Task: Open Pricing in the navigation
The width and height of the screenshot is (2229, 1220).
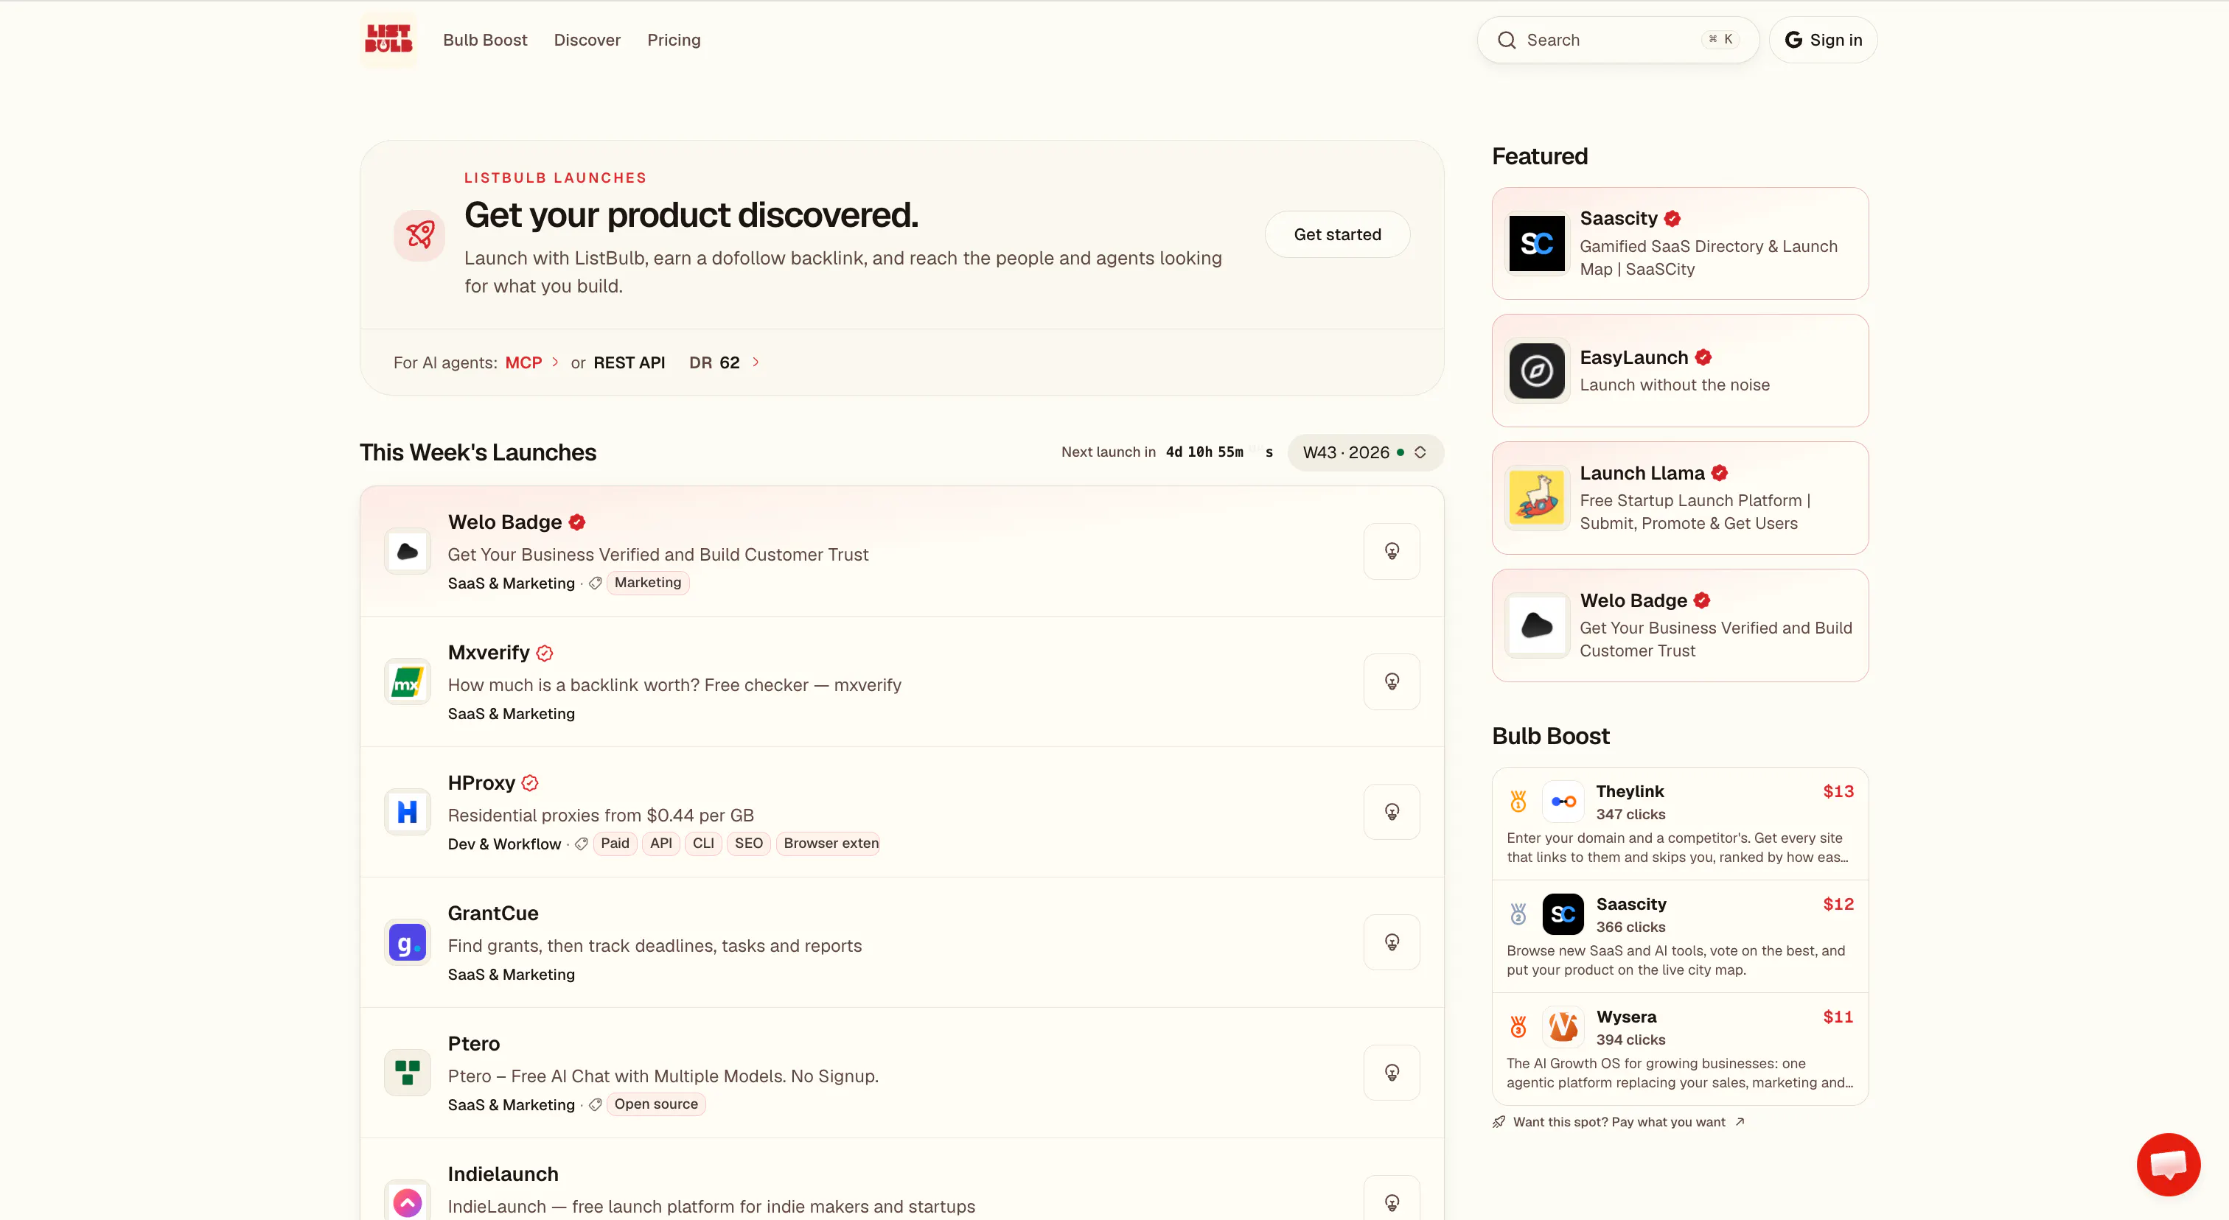Action: [x=673, y=40]
